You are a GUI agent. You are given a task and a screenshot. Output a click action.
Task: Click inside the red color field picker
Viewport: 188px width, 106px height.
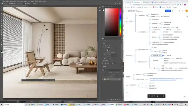tap(112, 22)
